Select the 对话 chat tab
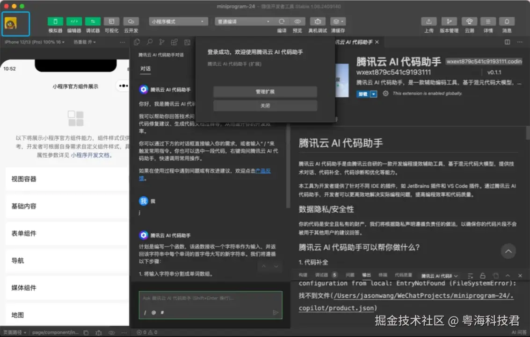The image size is (530, 337). click(x=145, y=69)
